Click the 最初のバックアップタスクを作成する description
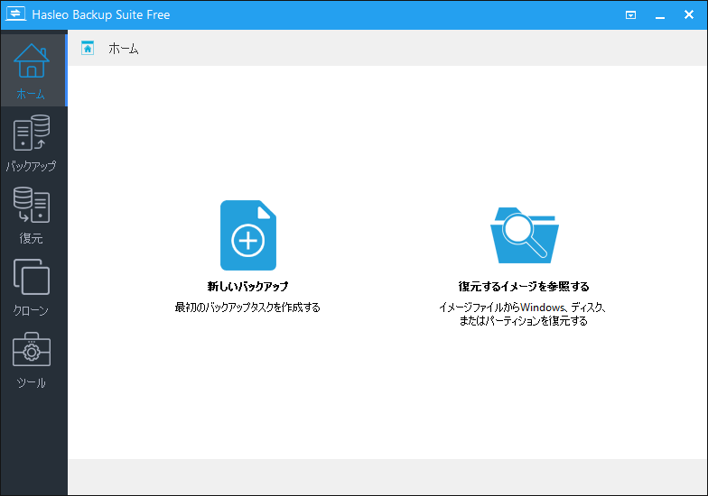The height and width of the screenshot is (496, 708). (247, 307)
